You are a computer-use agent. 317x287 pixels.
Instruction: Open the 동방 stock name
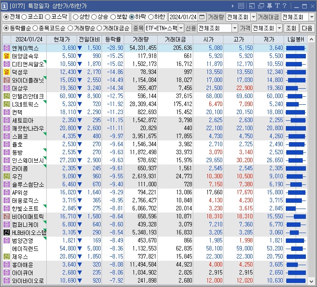(17, 152)
